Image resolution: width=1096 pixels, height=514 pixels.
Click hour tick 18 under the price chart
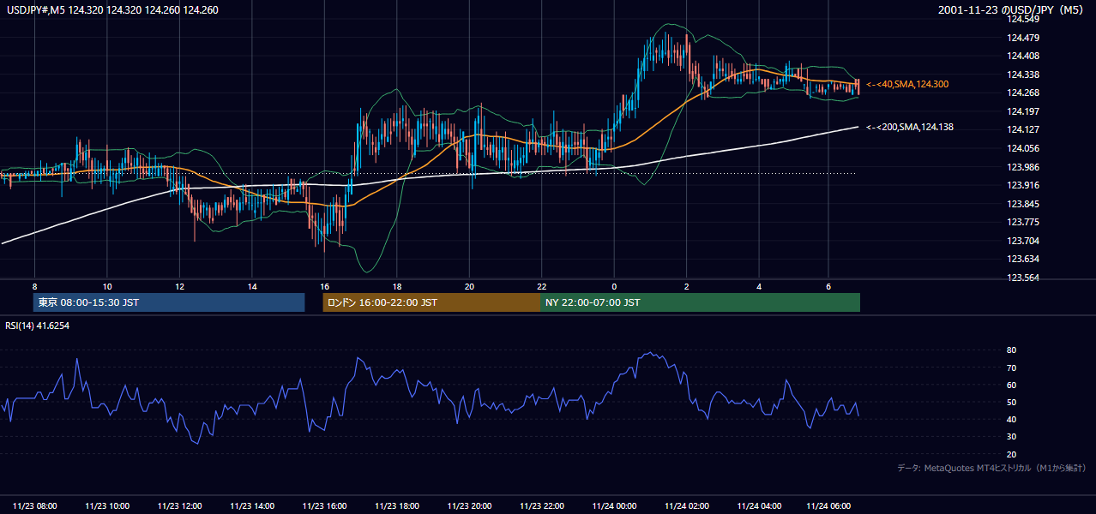tap(397, 285)
